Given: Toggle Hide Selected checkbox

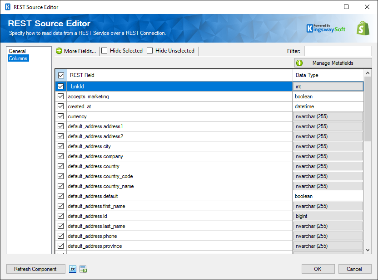Looking at the screenshot, I should pyautogui.click(x=104, y=51).
